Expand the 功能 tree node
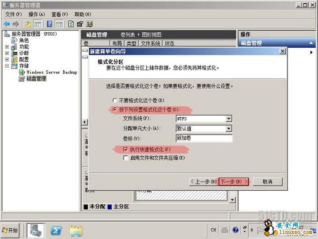 point(7,47)
